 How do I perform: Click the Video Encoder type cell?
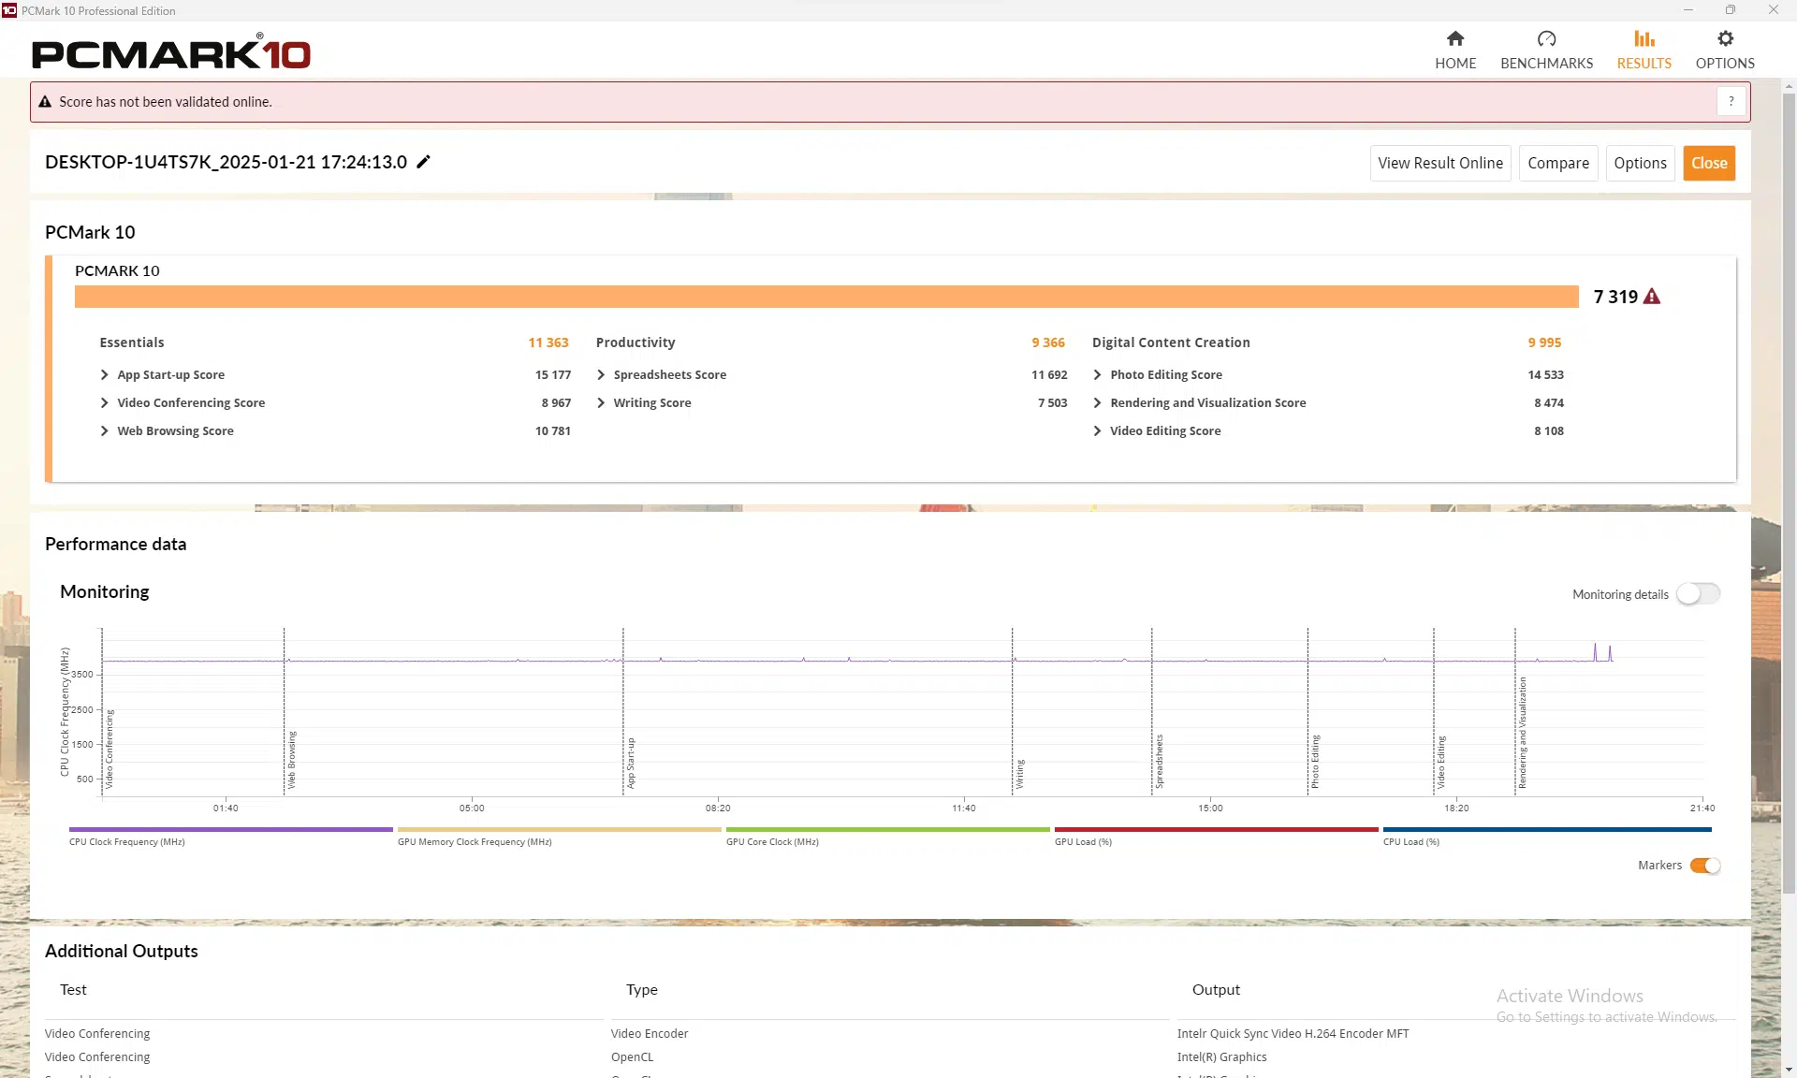point(650,1033)
